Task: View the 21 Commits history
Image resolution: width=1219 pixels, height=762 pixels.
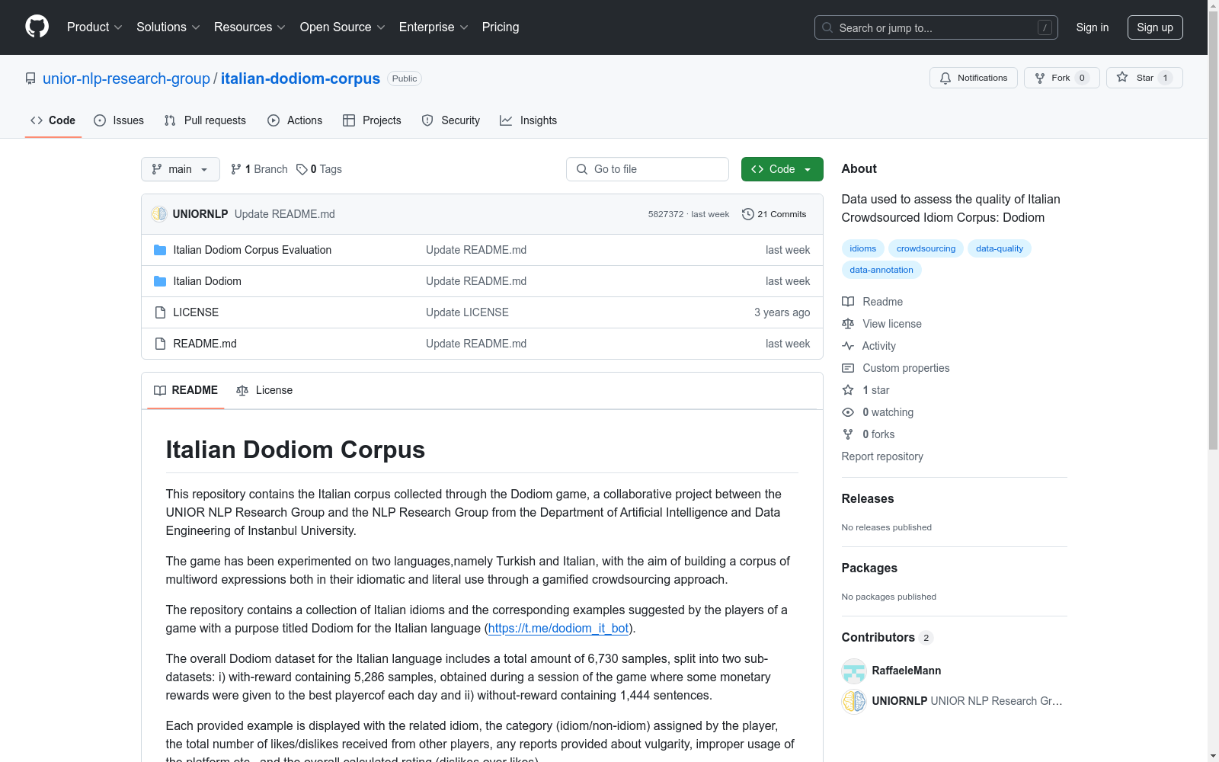Action: click(774, 214)
